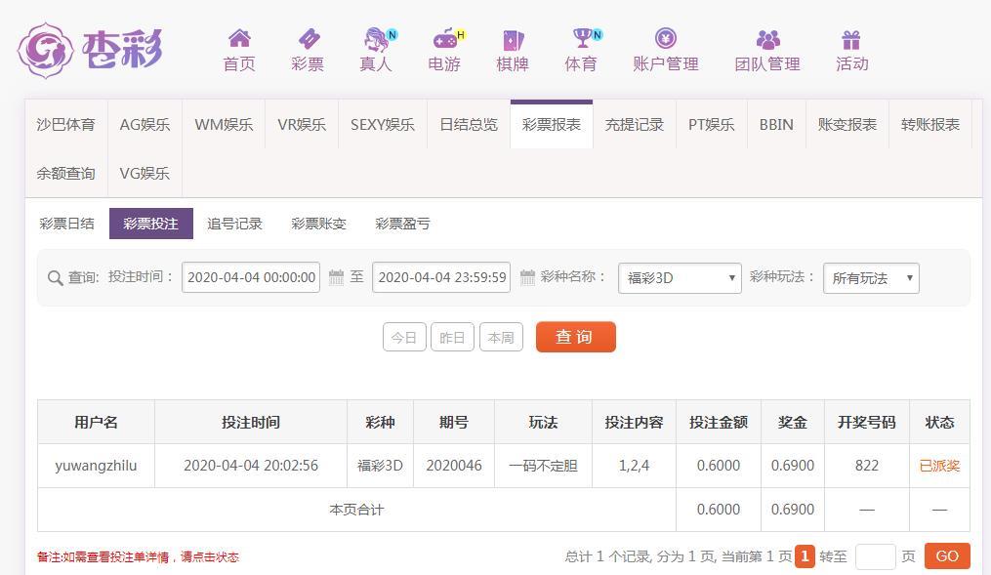Focus the start time input field

[x=251, y=277]
